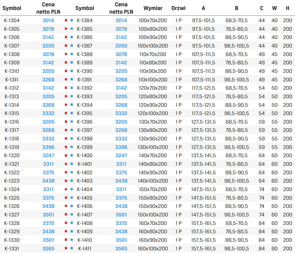This screenshot has width=295, height=253.
Task: Click H value 200 in K-1329 row
Action: [287, 231]
